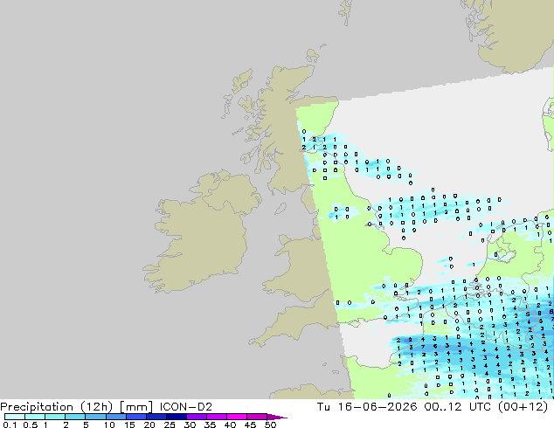Click the Isle of Man outline
554x428 pixels.
[x=280, y=209]
